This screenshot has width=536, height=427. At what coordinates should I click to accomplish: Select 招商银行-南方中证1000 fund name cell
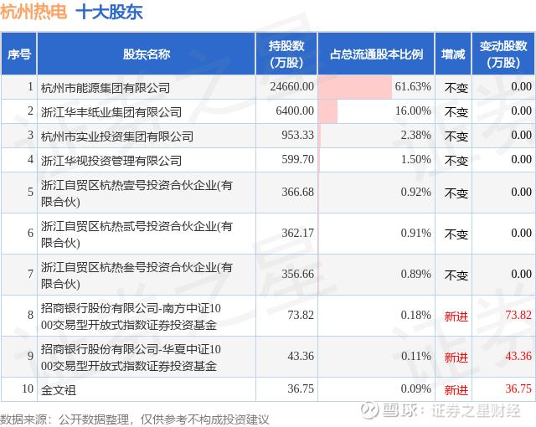pyautogui.click(x=147, y=316)
